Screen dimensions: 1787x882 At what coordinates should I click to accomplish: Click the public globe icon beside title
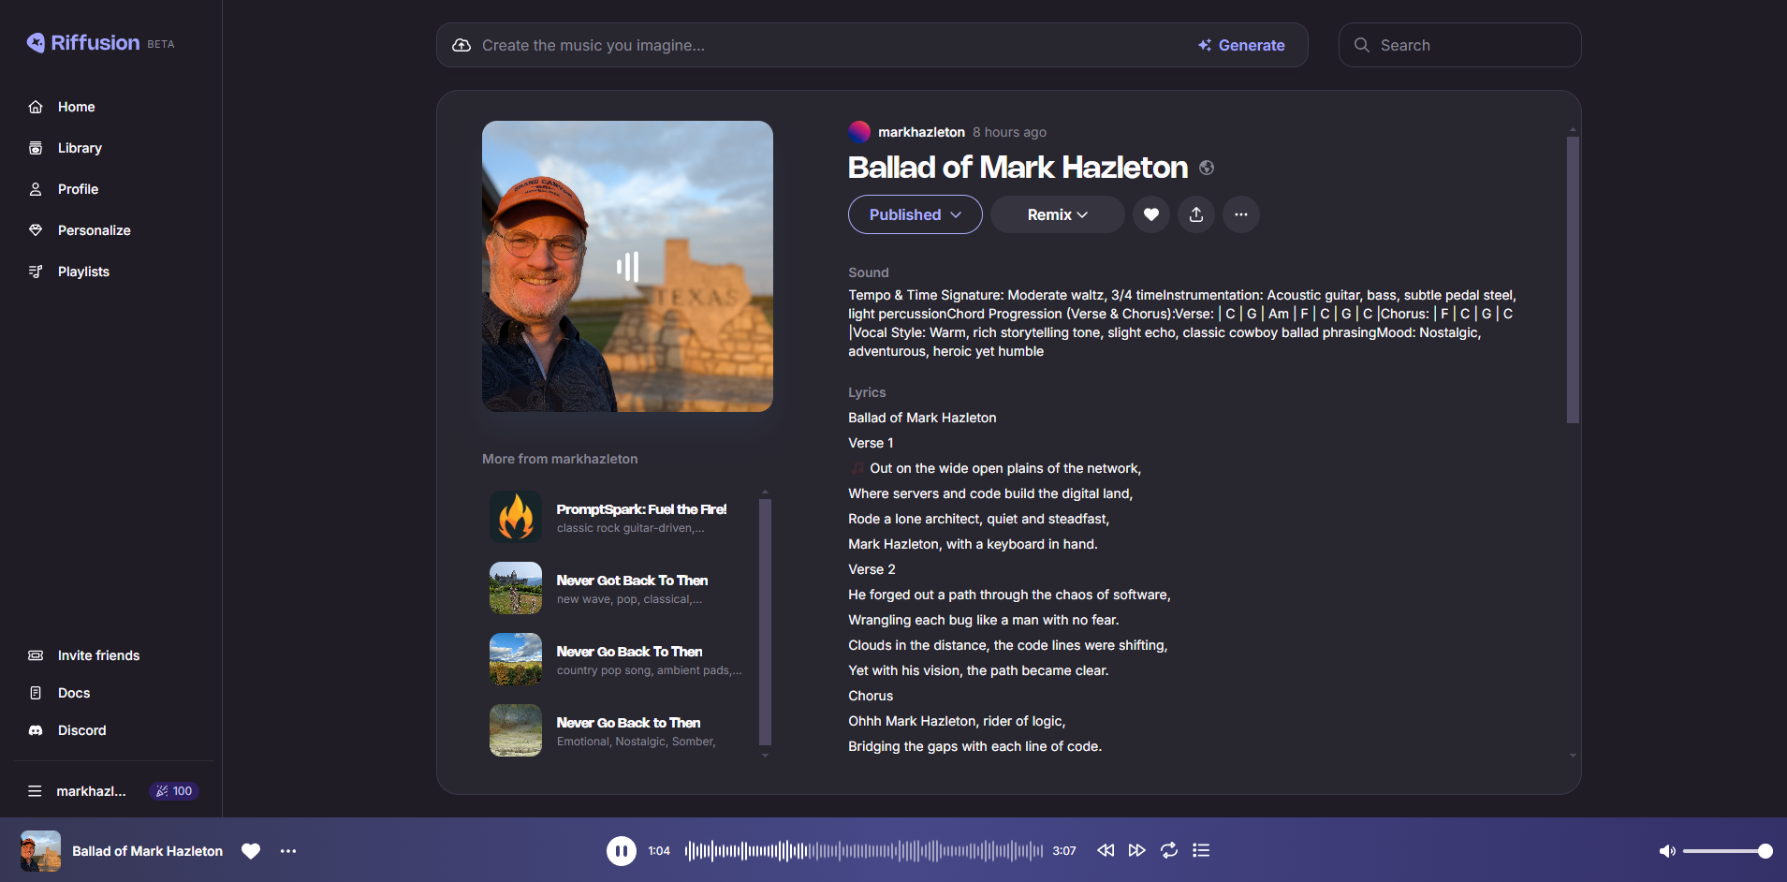[x=1207, y=168]
